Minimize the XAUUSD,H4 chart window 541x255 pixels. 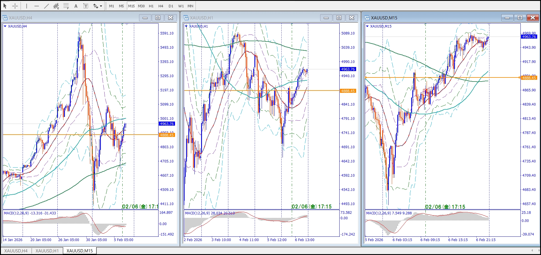tap(145, 18)
